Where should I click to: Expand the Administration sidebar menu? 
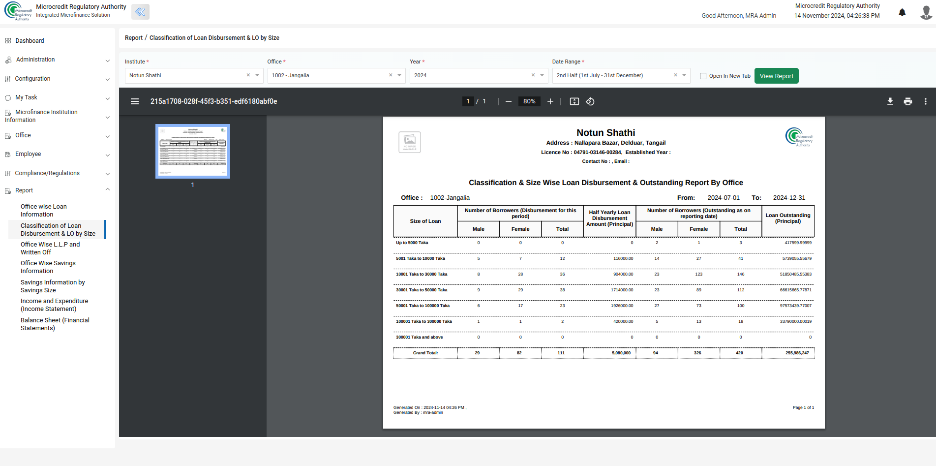tap(58, 60)
